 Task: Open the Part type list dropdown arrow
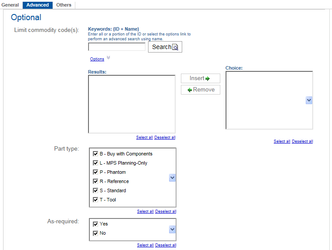(x=172, y=178)
